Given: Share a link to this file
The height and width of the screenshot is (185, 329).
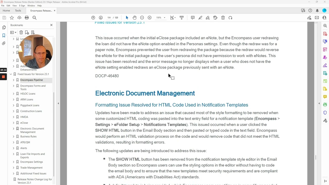Looking at the screenshot, I should (309, 18).
